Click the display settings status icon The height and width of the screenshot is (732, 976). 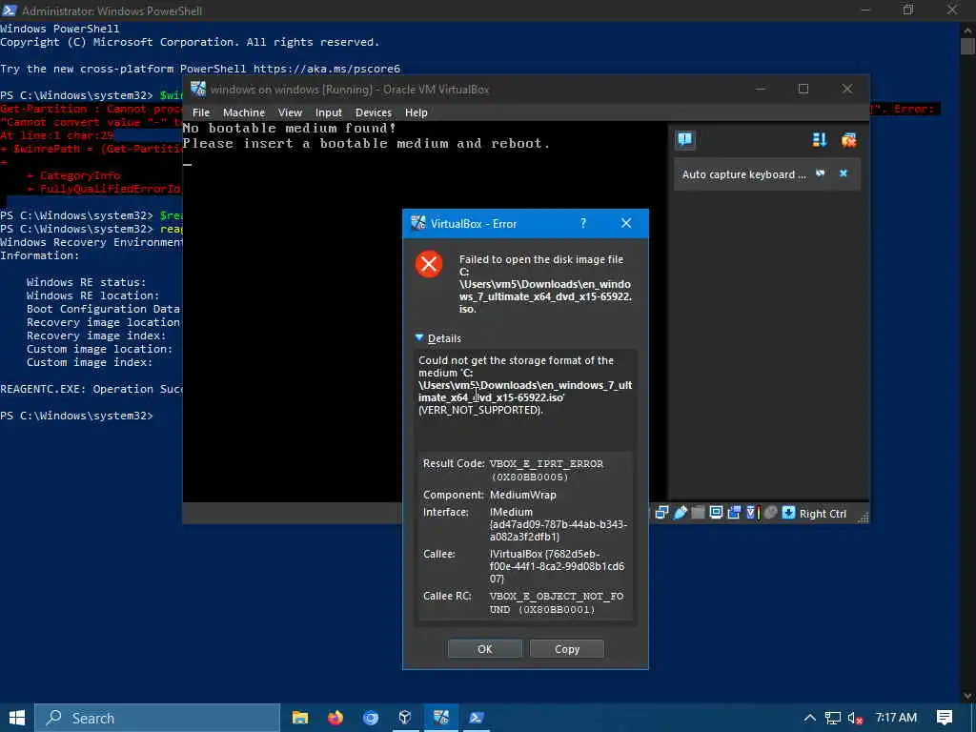coord(716,513)
